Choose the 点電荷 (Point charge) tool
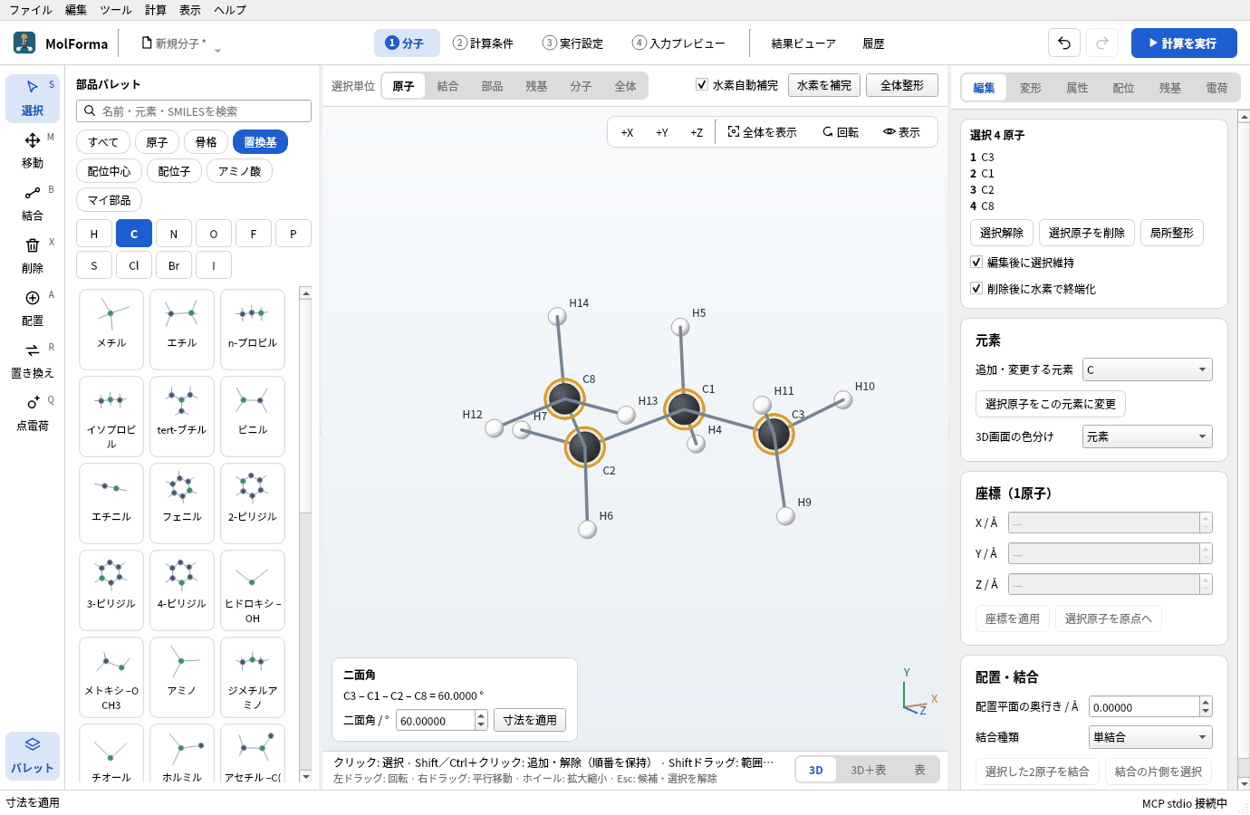 [33, 413]
